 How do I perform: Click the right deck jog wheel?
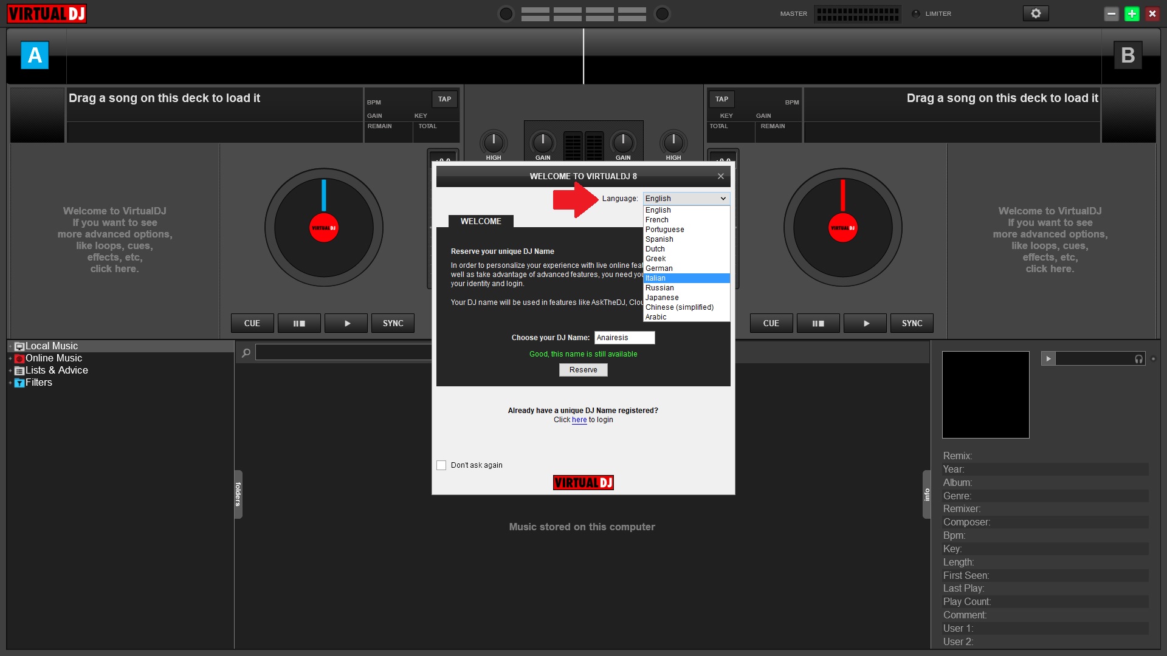point(843,228)
